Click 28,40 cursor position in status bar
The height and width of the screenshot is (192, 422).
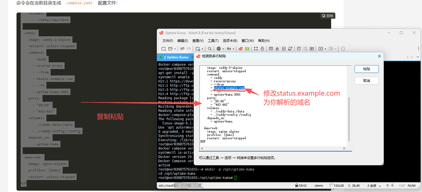click(355, 185)
